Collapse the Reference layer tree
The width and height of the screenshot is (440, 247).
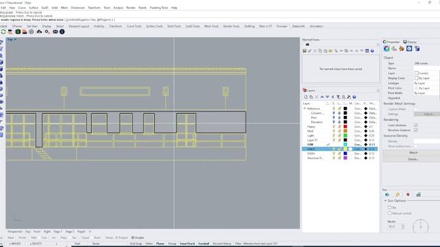pyautogui.click(x=305, y=108)
